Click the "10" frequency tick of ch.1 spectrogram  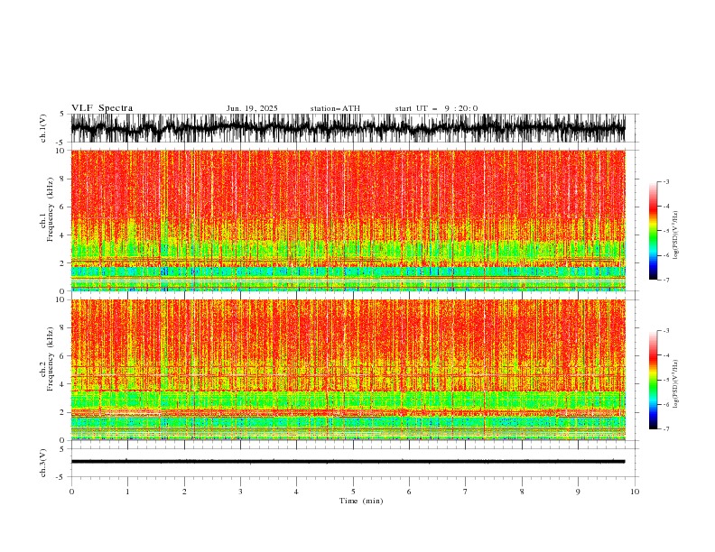coord(61,151)
